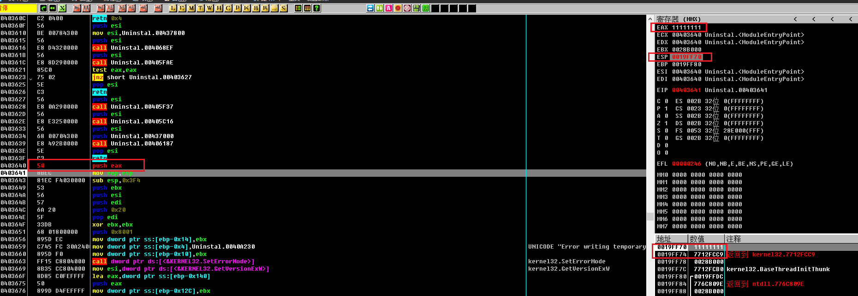Image resolution: width=858 pixels, height=296 pixels.
Task: Click the Execute till return icon
Action: (x=143, y=8)
